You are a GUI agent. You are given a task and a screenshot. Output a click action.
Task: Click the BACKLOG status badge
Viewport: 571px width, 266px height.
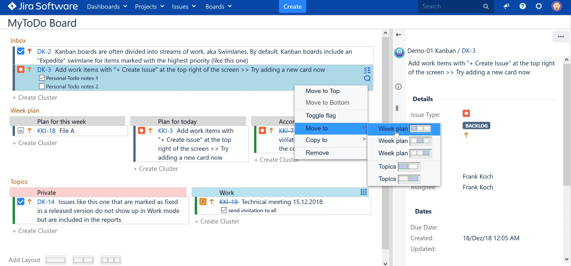pos(476,126)
